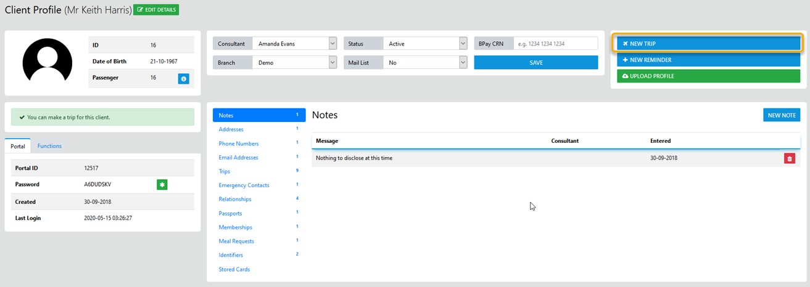Click the New Trip button
810x287 pixels.
click(708, 44)
